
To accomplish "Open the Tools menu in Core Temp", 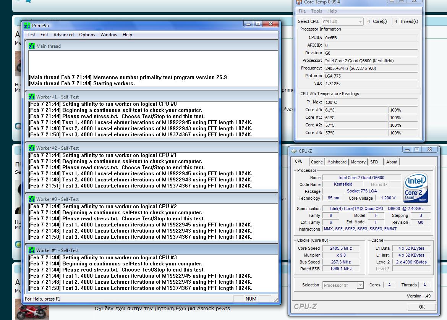I will (x=316, y=11).
